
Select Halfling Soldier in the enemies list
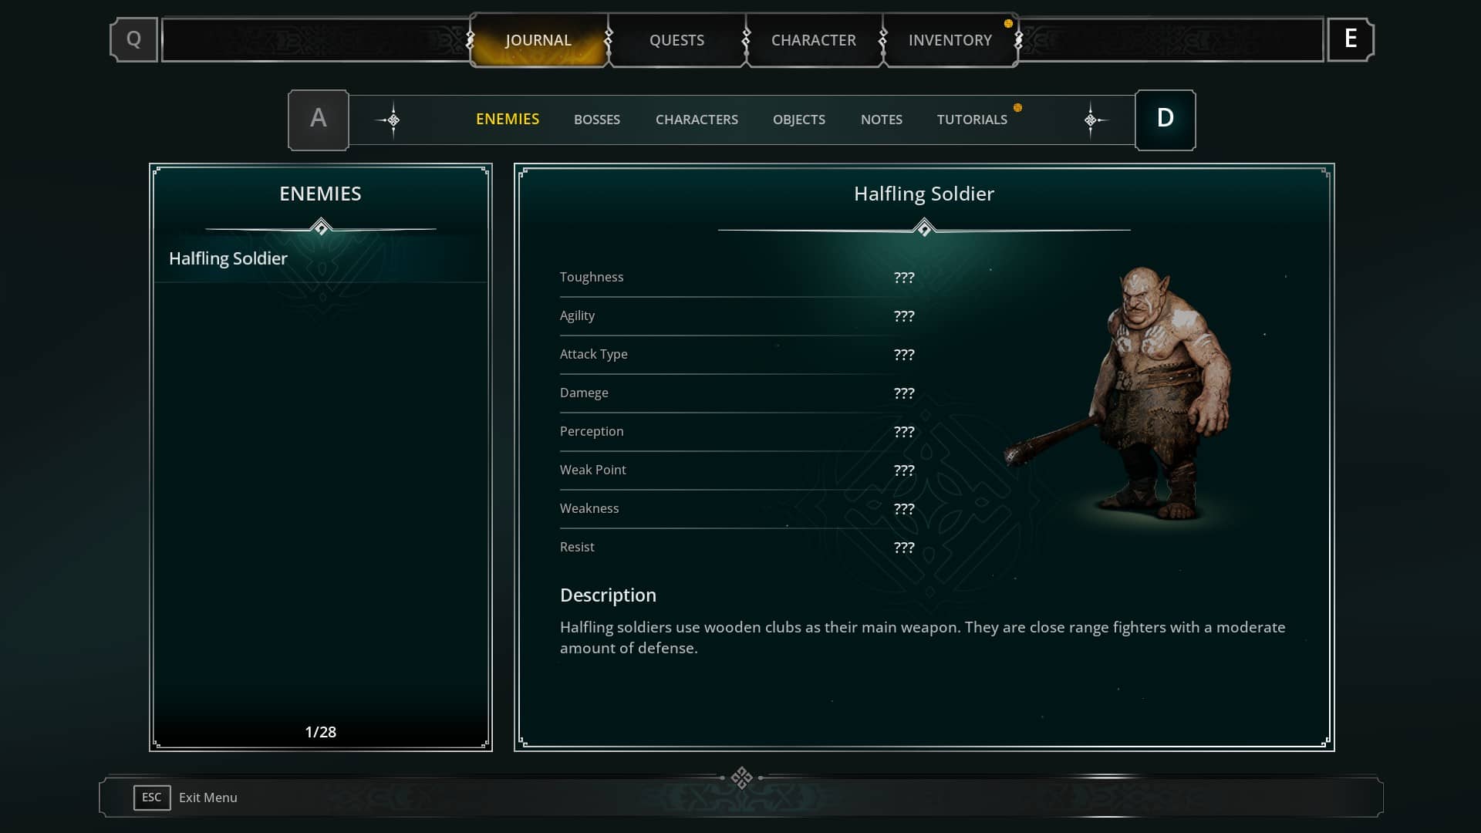(321, 258)
